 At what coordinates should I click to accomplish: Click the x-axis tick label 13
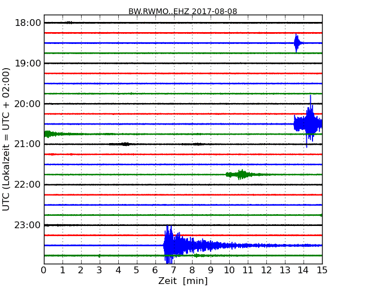click(x=285, y=270)
